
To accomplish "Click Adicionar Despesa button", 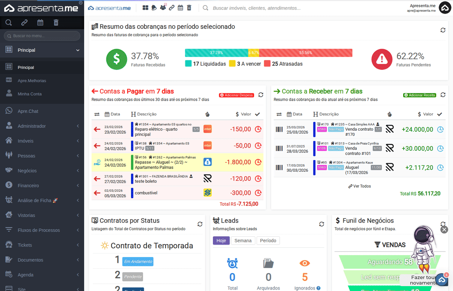I will [x=236, y=95].
